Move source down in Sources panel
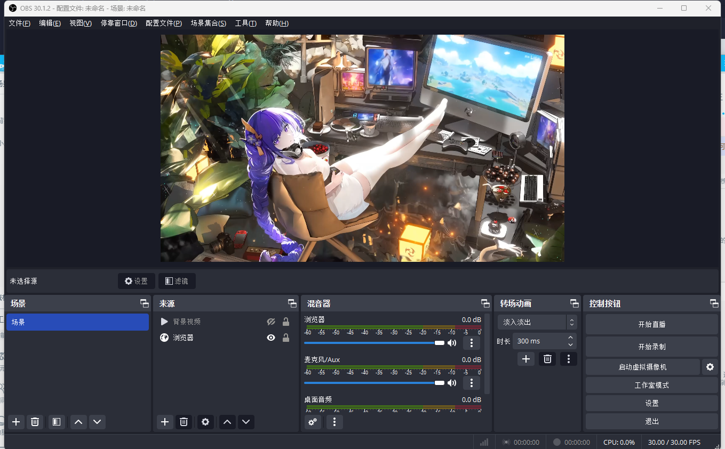725x449 pixels. 246,422
